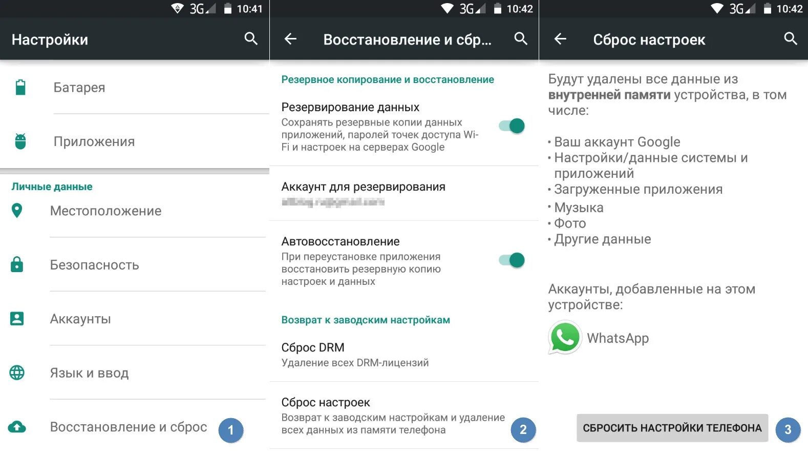
Task: Tap the globe icon for Язык и ввод
Action: (17, 373)
